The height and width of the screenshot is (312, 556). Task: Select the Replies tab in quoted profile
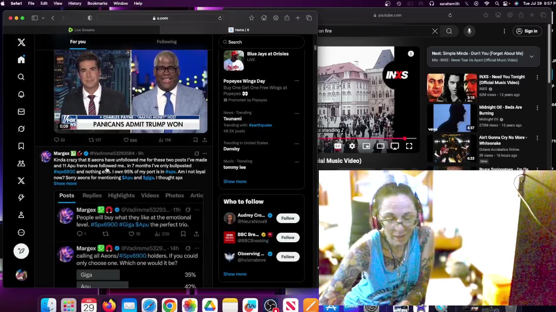(x=92, y=195)
